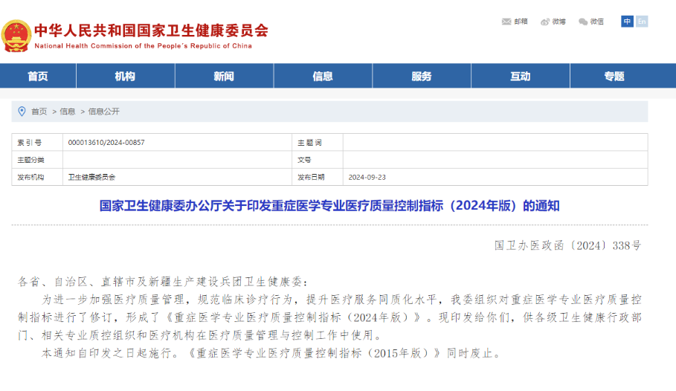Image resolution: width=676 pixels, height=391 pixels.
Task: Click the line starting 本通知自印发之日起施行
Action: pyautogui.click(x=271, y=353)
